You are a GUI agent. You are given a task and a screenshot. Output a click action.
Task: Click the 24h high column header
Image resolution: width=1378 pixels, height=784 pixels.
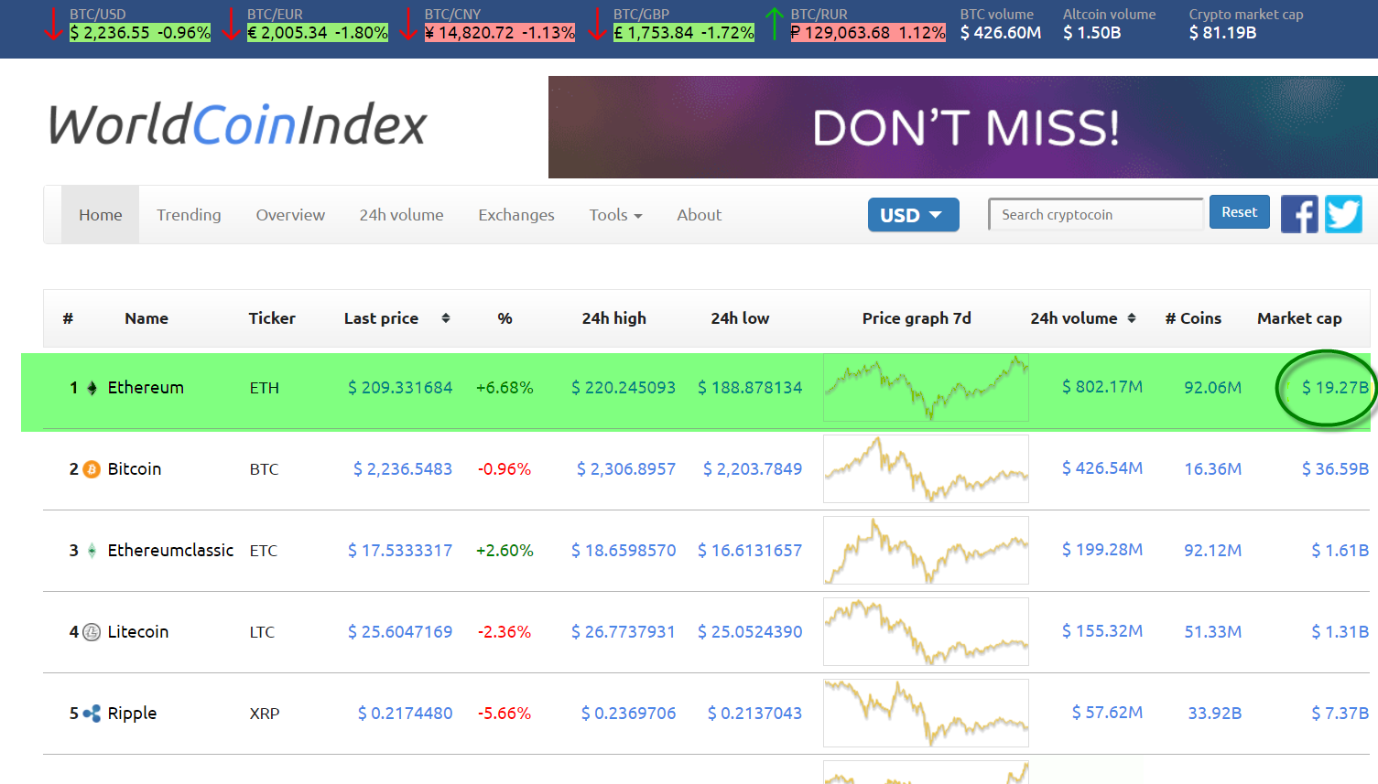point(614,318)
